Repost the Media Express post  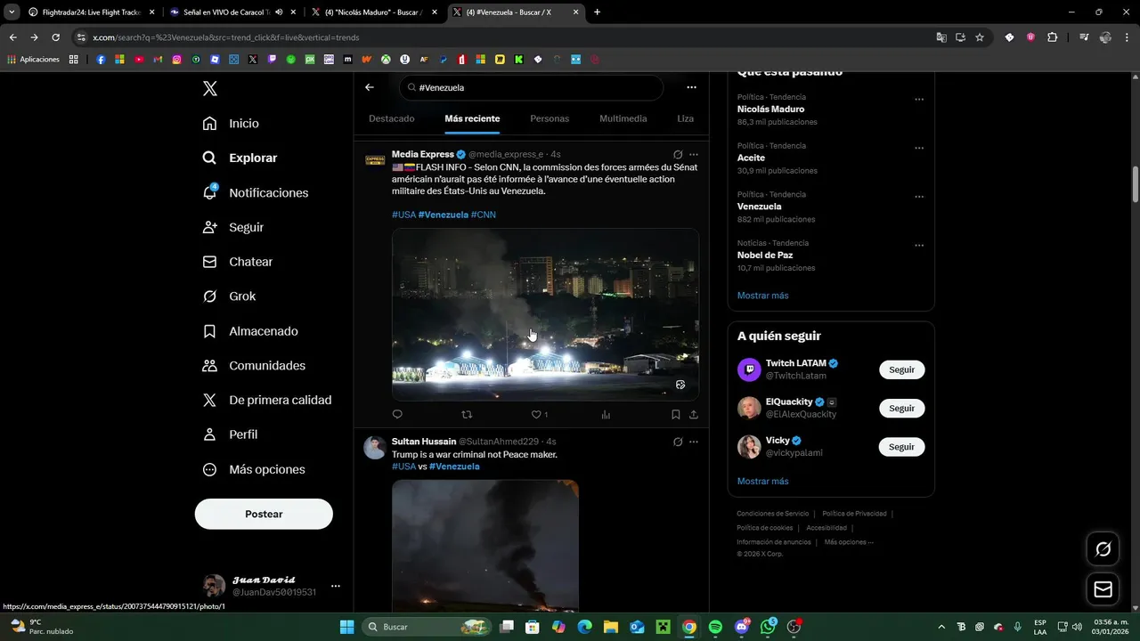[x=467, y=414]
